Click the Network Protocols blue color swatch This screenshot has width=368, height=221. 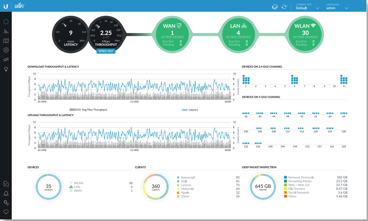286,178
